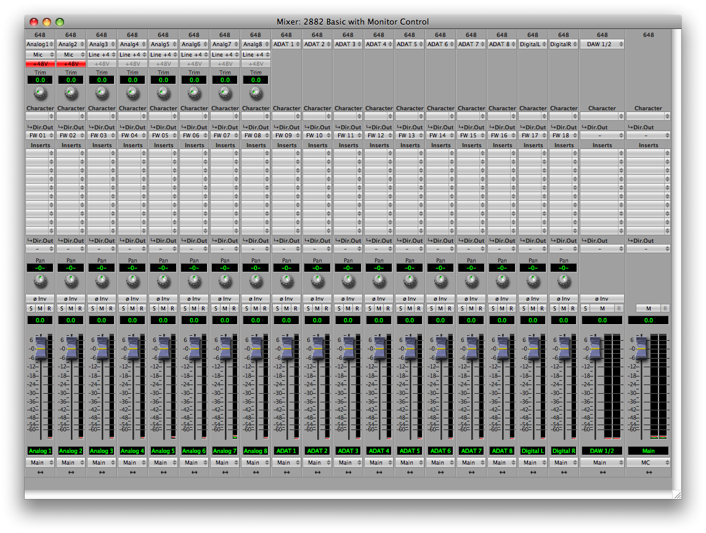Solo the Analog 3 channel
Viewport: 706px width, 533px height.
point(93,308)
